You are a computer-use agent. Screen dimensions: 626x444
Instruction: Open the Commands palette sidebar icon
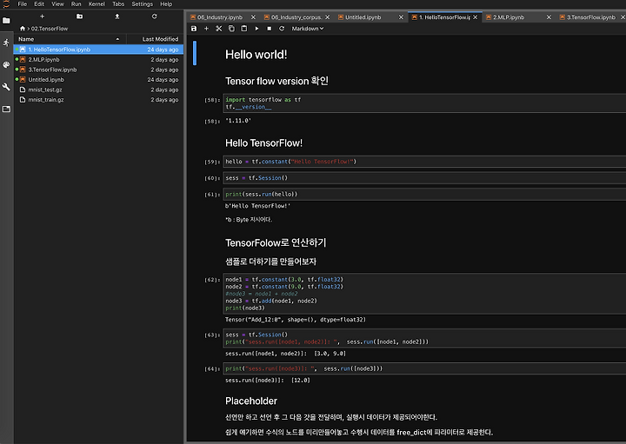click(x=6, y=64)
